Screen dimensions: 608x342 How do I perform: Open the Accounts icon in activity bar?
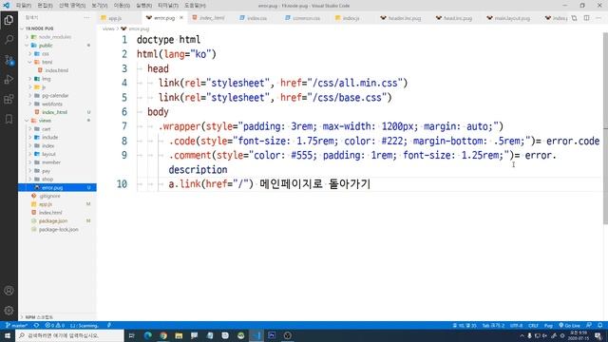[x=9, y=291]
